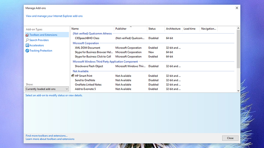Click the Search Providers magnifier icon
The width and height of the screenshot is (264, 148).
click(x=27, y=40)
